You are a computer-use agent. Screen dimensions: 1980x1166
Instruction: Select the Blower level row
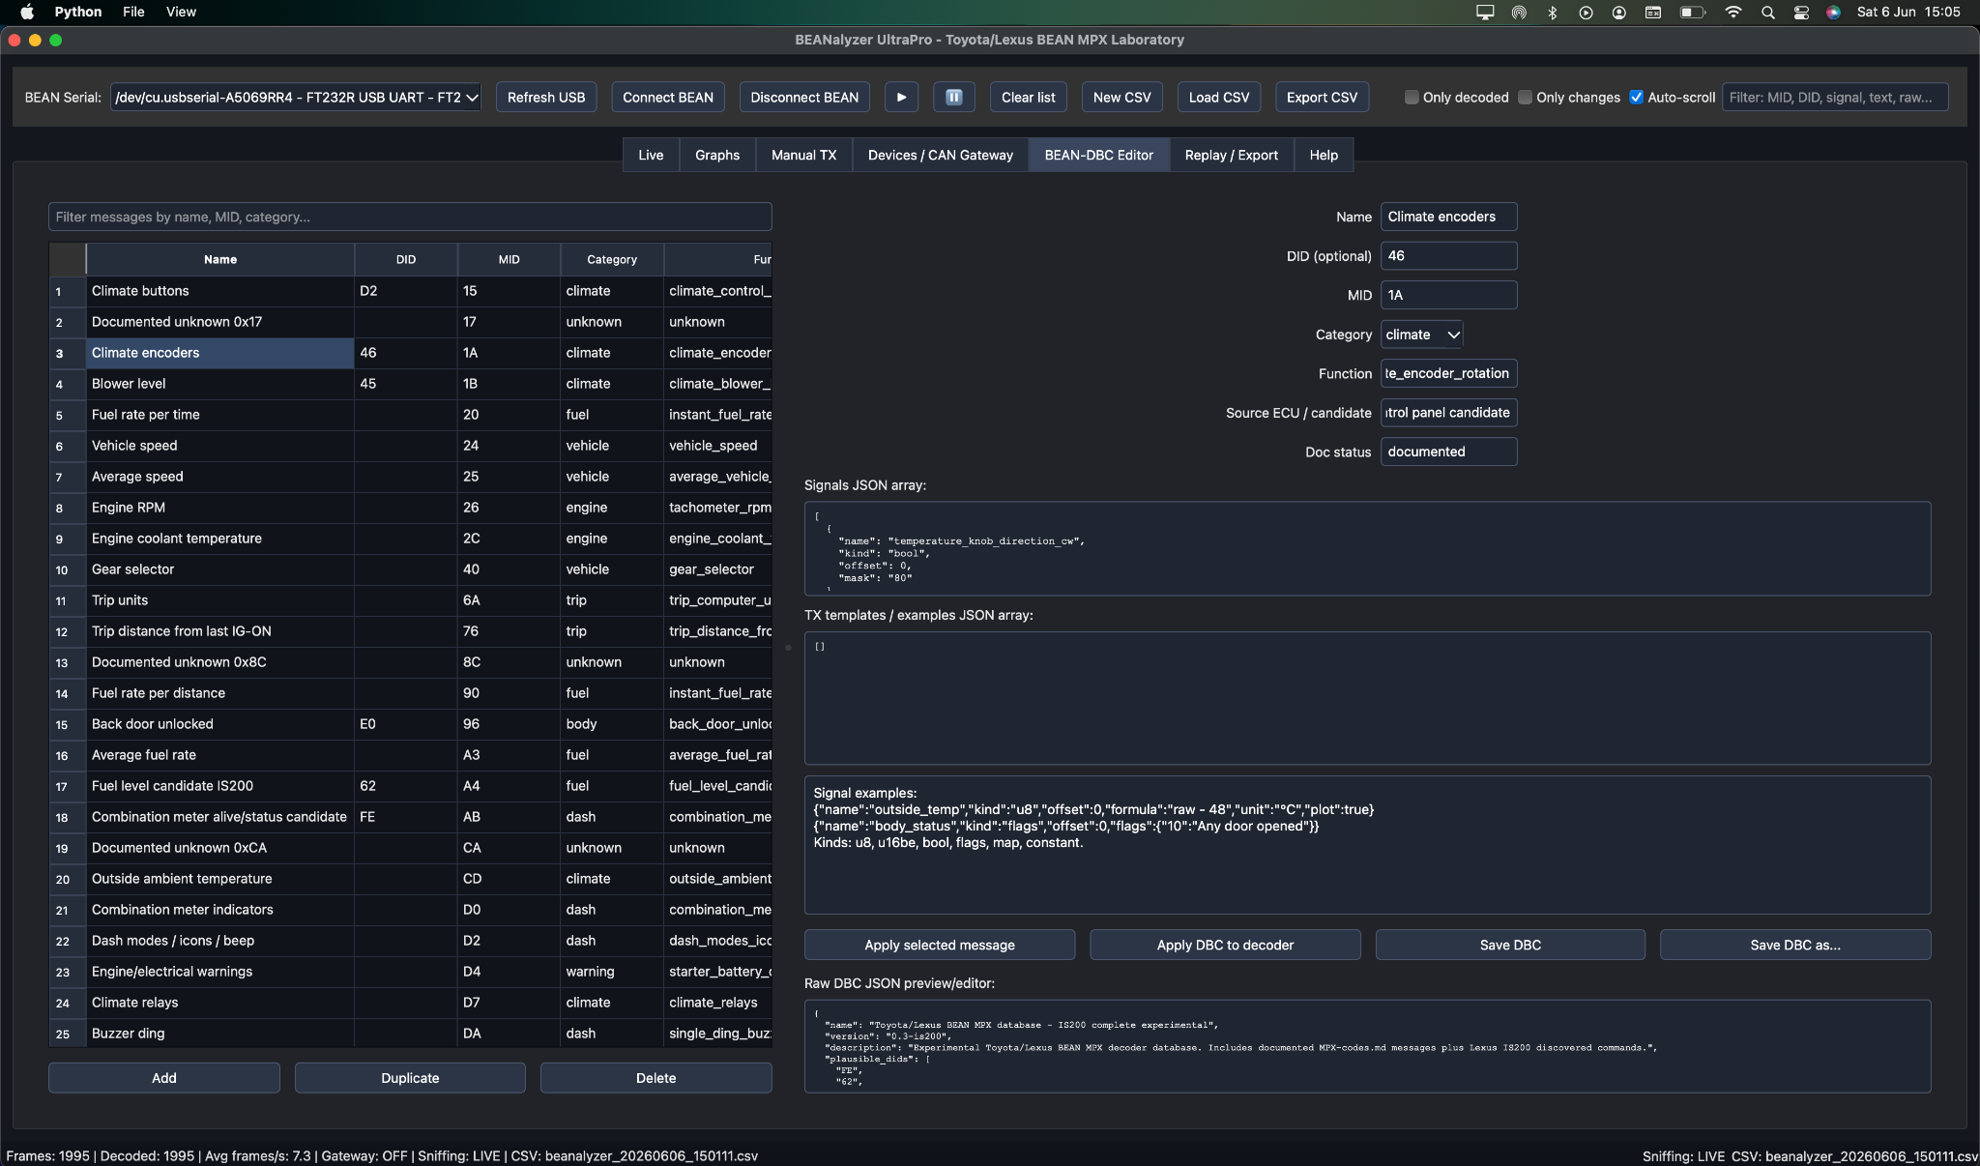point(411,384)
